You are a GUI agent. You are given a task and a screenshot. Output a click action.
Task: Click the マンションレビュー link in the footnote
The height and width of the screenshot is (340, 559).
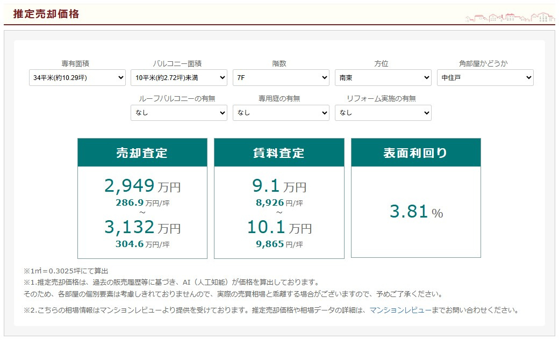400,310
